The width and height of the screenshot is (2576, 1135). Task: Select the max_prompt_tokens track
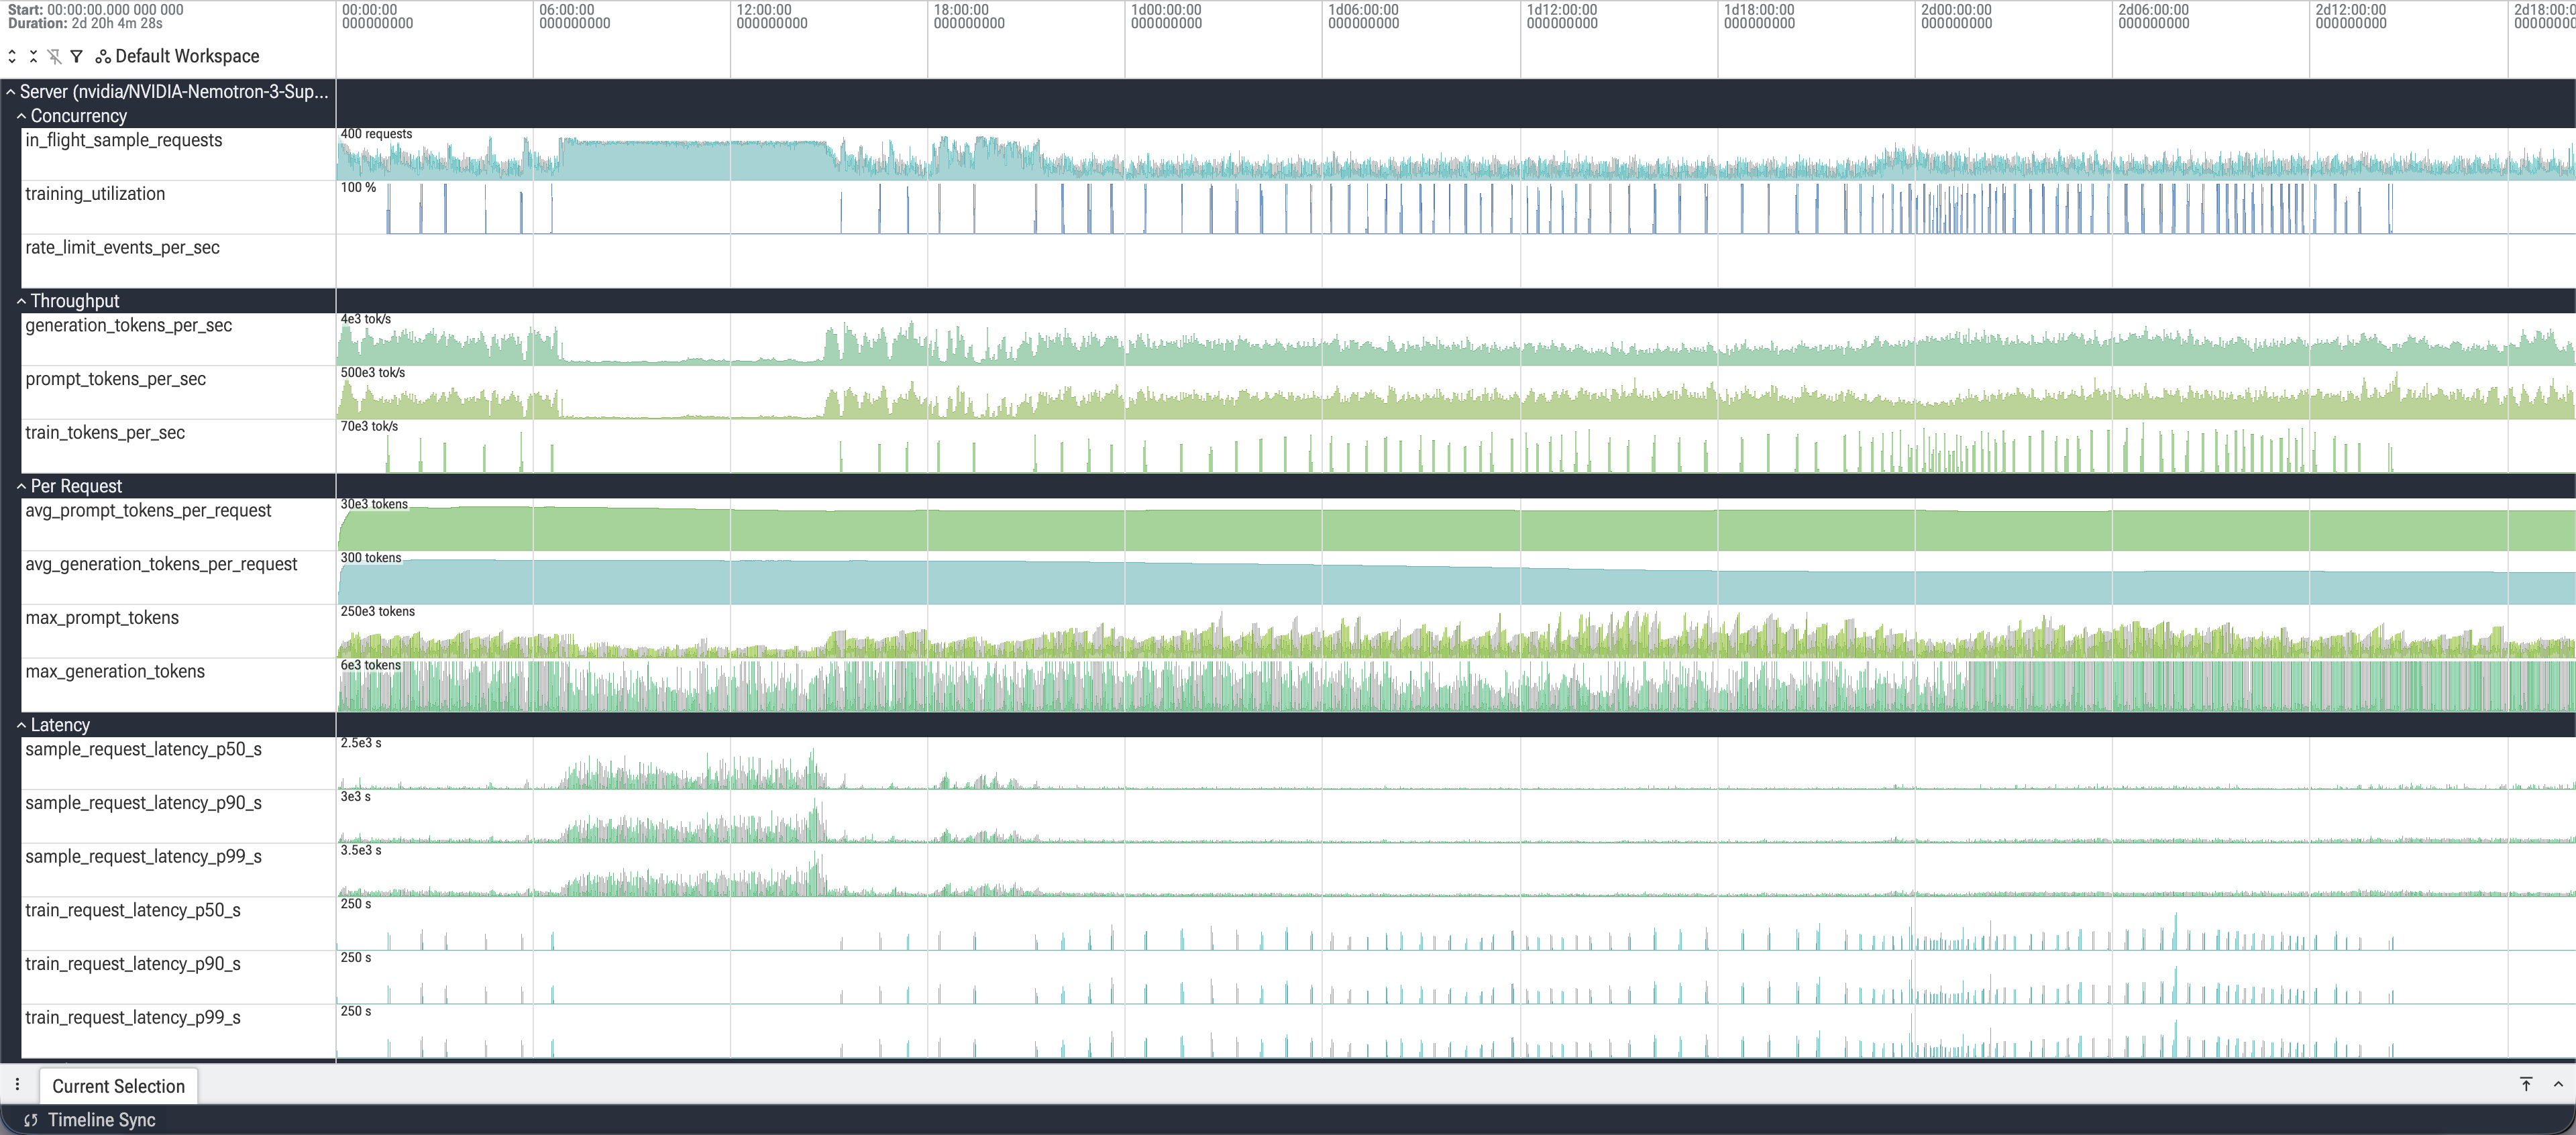pos(102,618)
